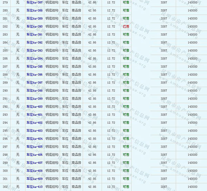Open the 车位Aa-408 link
Image resolution: width=207 pixels, height=191 pixels.
pyautogui.click(x=34, y=171)
